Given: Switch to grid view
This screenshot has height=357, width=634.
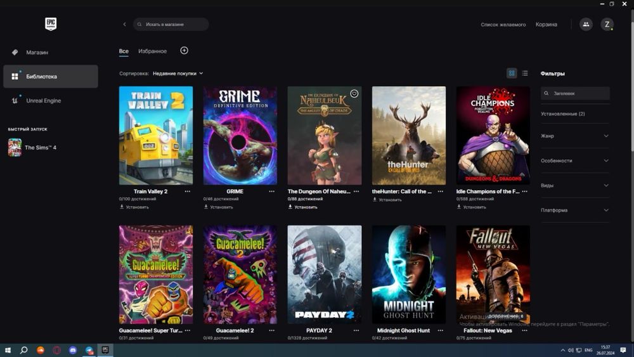Looking at the screenshot, I should coord(512,73).
